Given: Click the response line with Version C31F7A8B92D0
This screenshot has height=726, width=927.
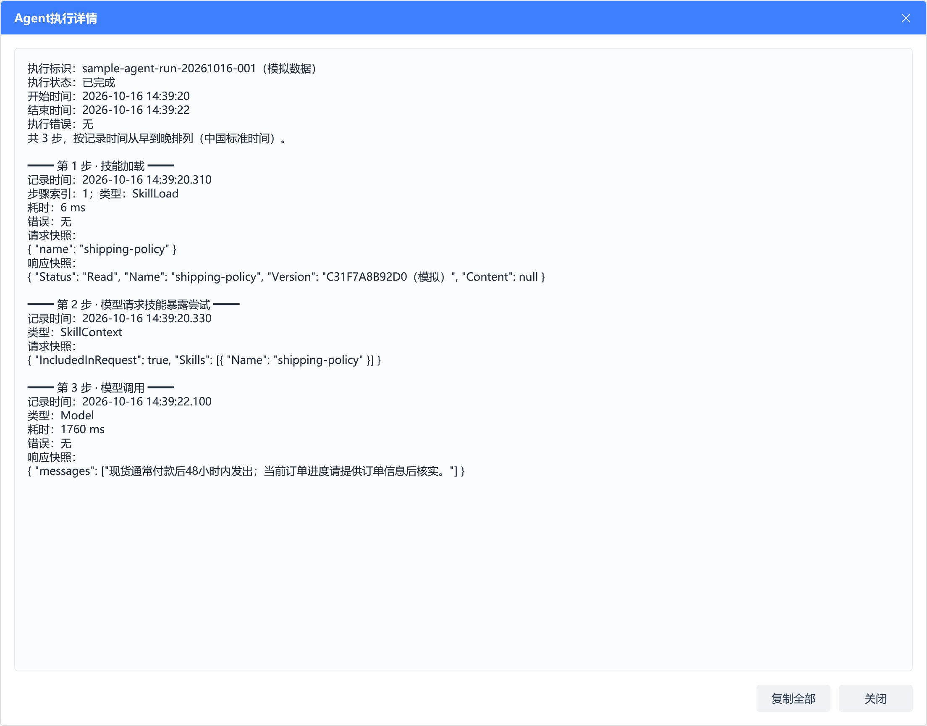Looking at the screenshot, I should (286, 277).
